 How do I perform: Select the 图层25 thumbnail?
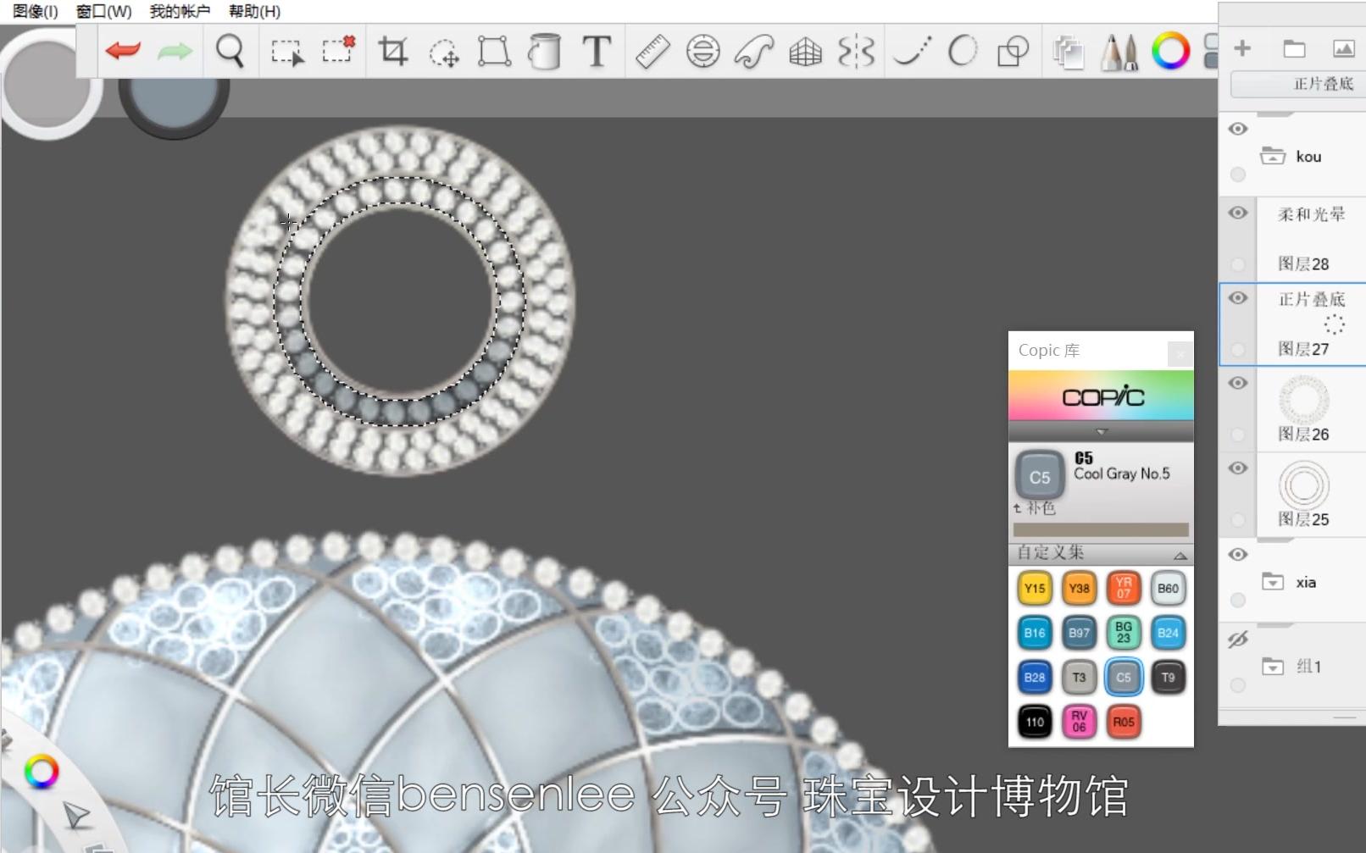(1303, 485)
